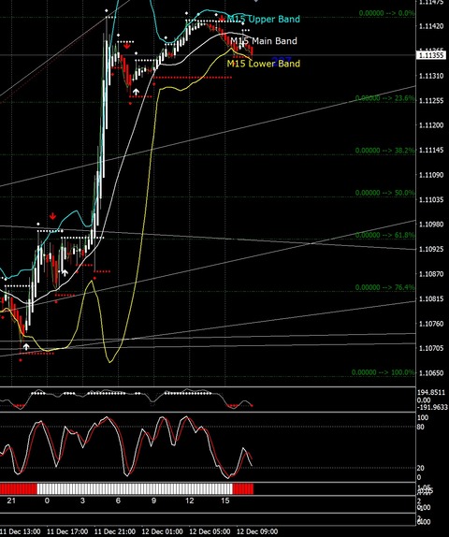
Task: Click price axis value 1.10815
Action: coord(431,299)
